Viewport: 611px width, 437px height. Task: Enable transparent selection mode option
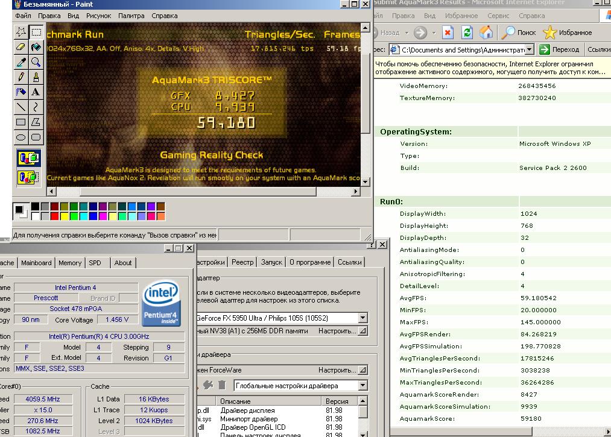(28, 177)
